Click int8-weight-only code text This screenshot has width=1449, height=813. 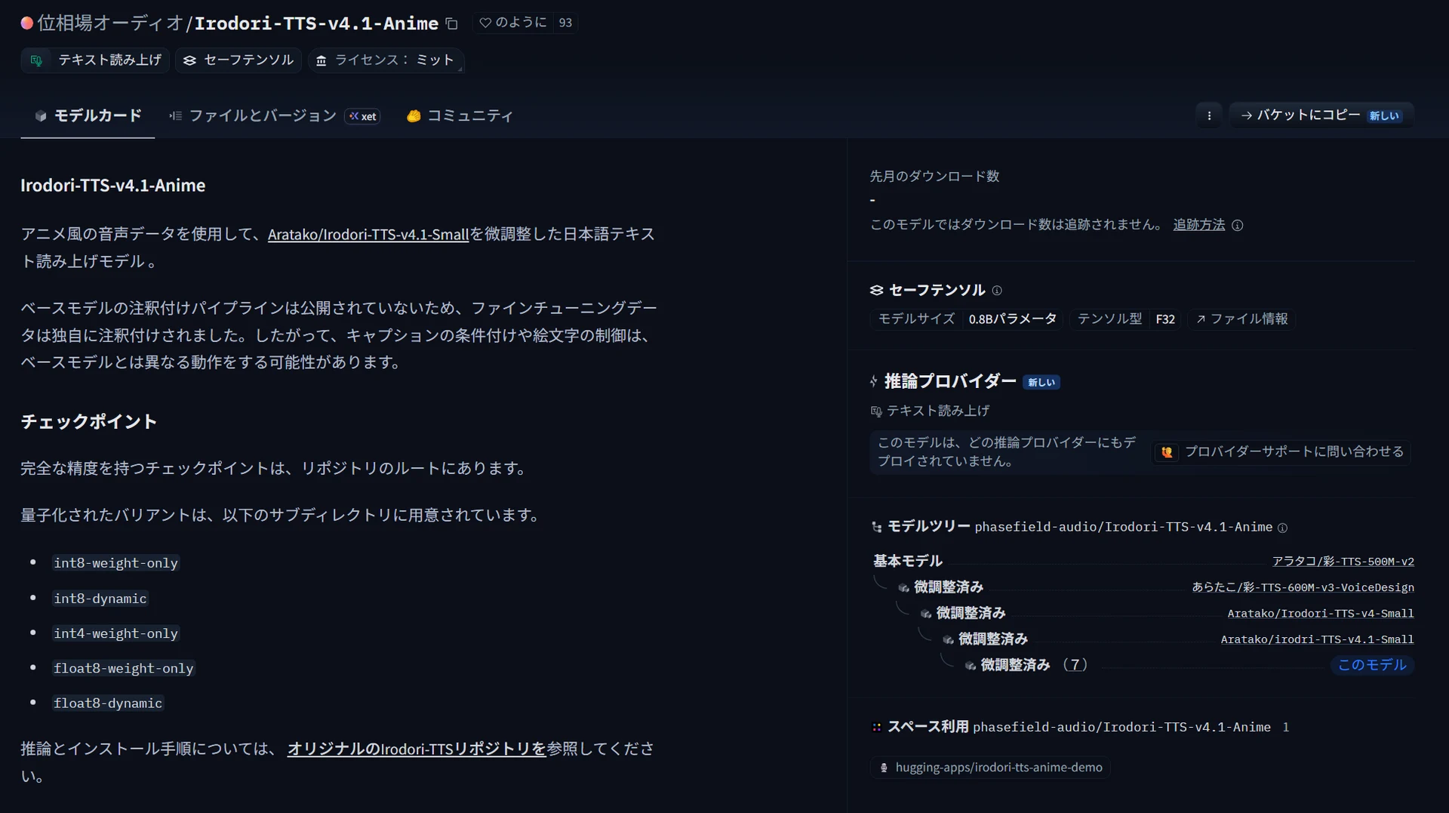coord(115,563)
